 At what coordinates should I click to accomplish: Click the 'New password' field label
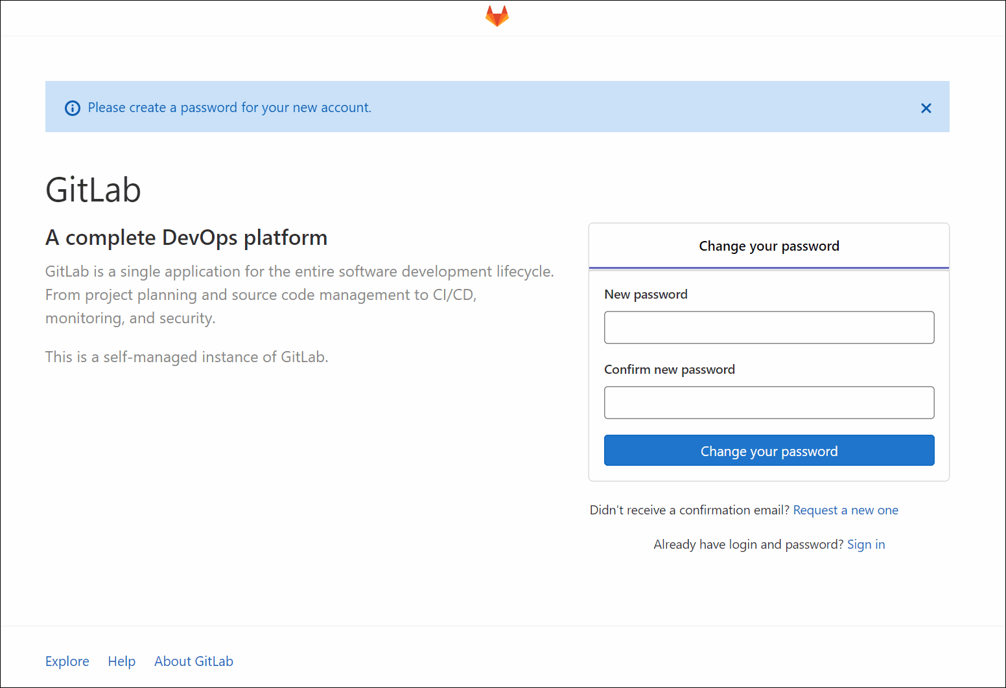tap(646, 295)
